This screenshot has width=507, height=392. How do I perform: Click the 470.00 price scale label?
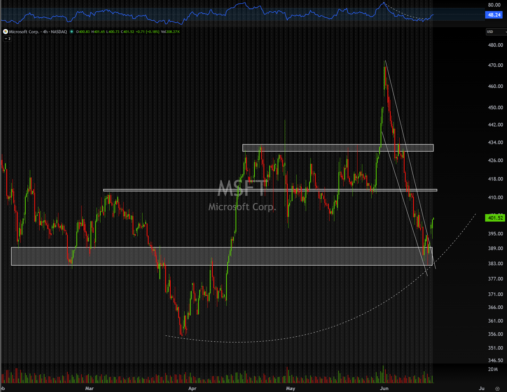click(495, 65)
